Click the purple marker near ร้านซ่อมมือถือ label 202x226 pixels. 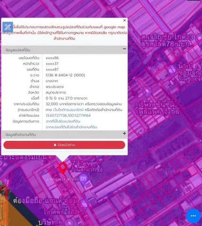pos(84,204)
